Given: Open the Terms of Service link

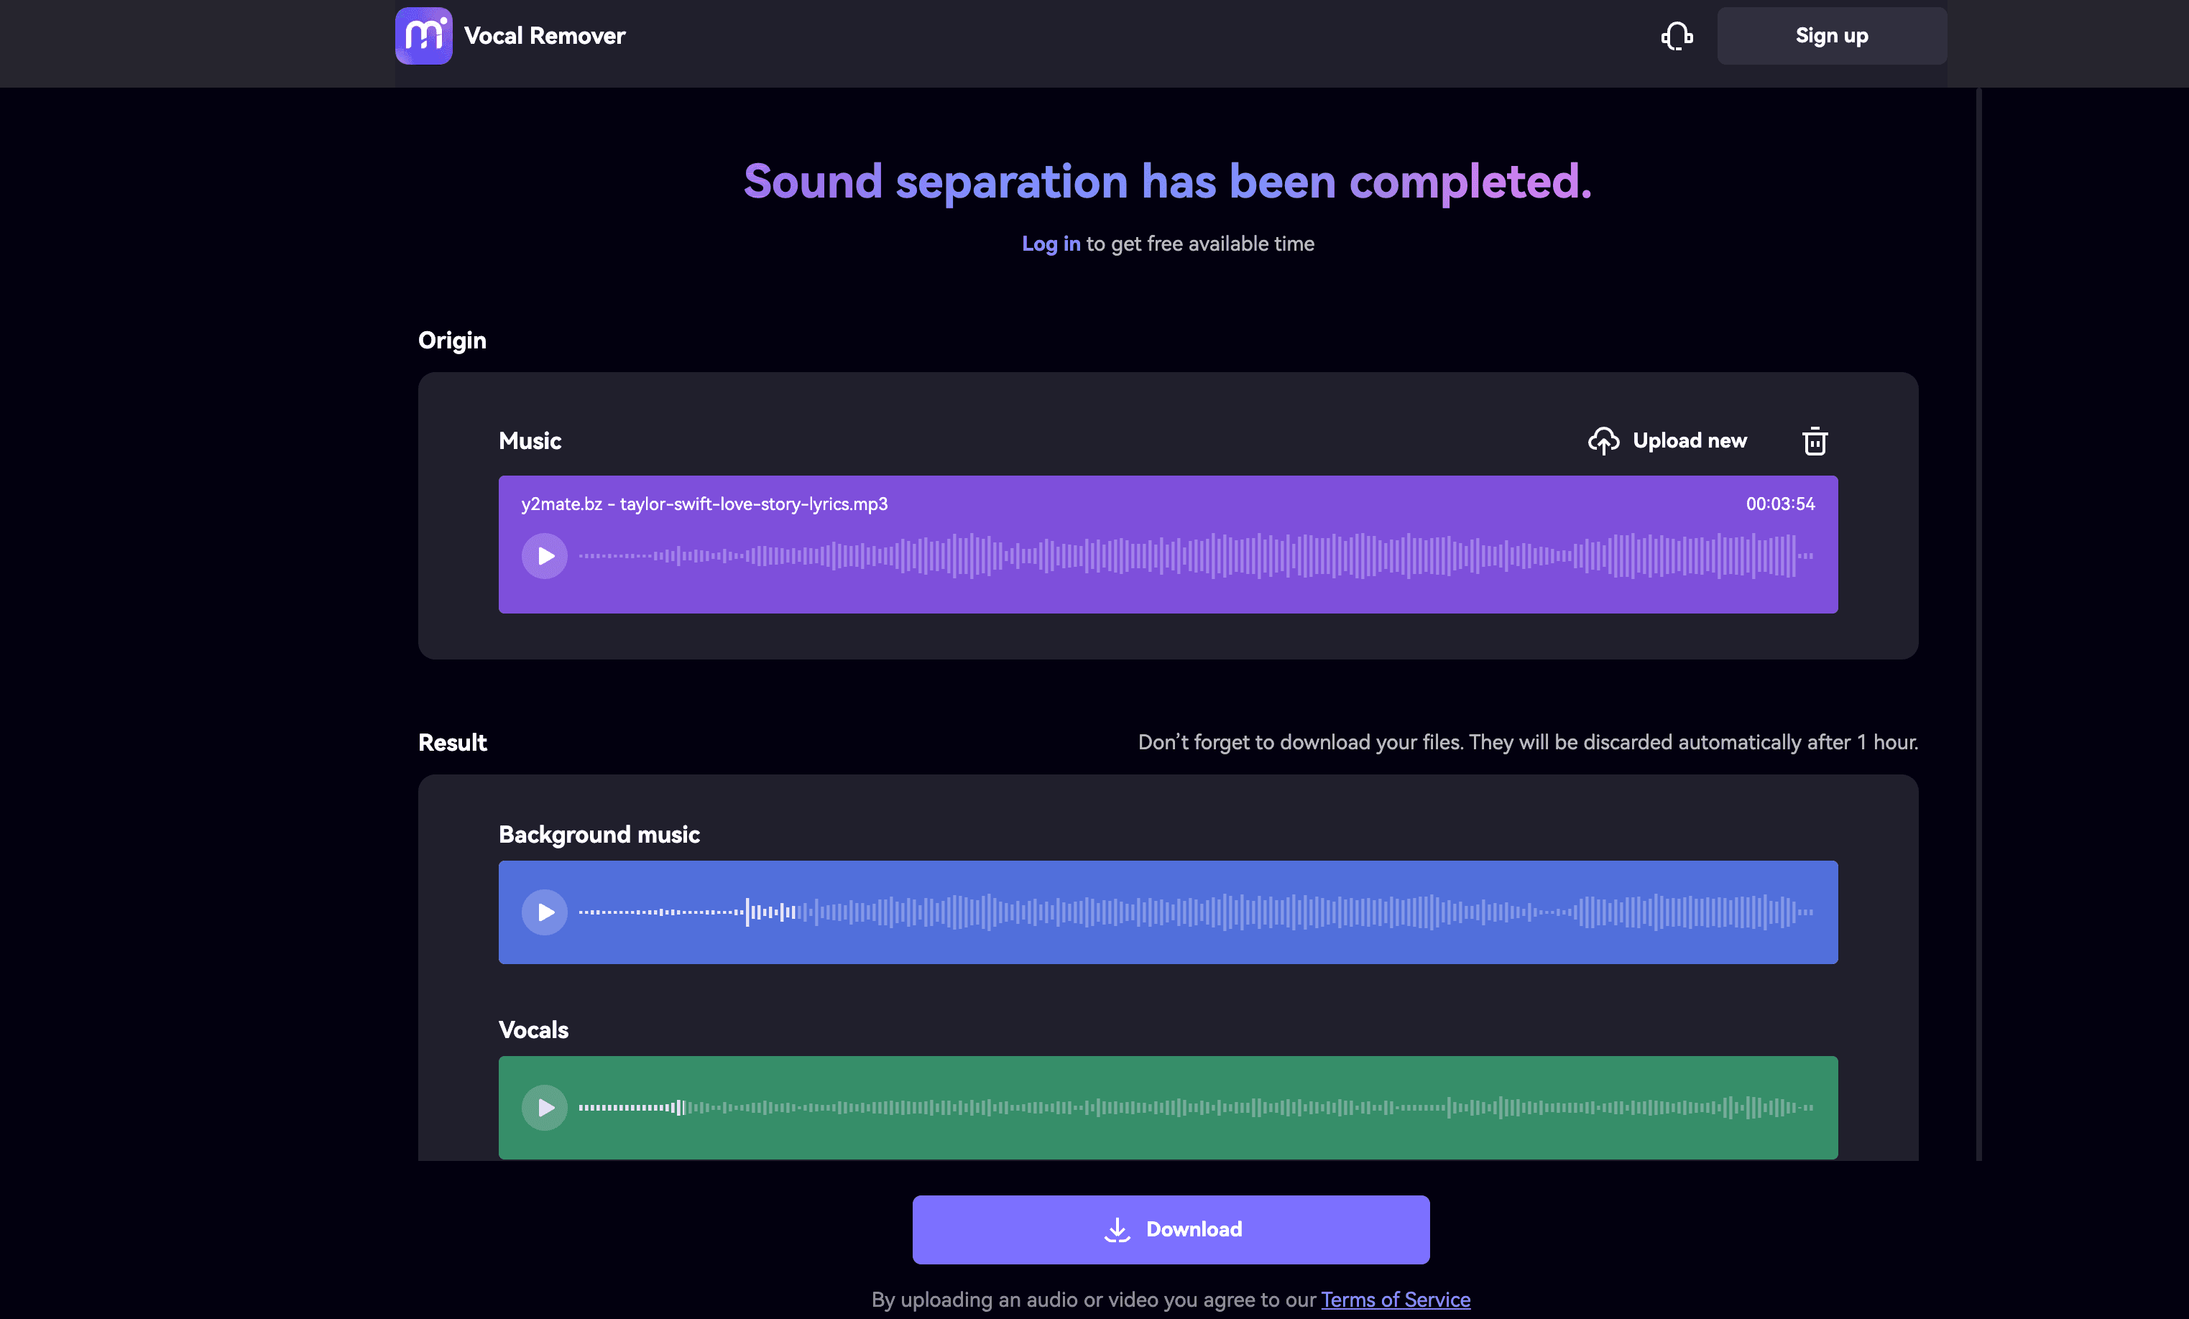Looking at the screenshot, I should click(1395, 1300).
